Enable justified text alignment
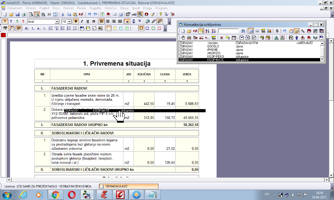The image size is (334, 200). pos(120,22)
